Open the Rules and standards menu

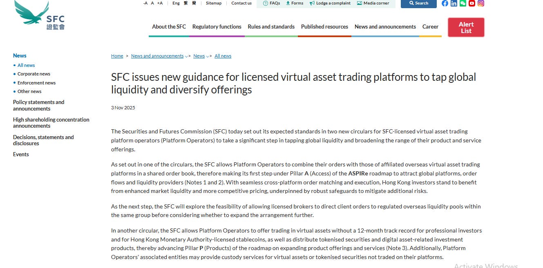click(x=271, y=27)
